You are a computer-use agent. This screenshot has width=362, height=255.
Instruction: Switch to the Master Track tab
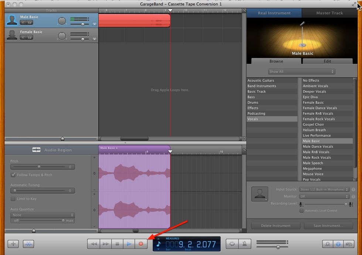(x=329, y=13)
